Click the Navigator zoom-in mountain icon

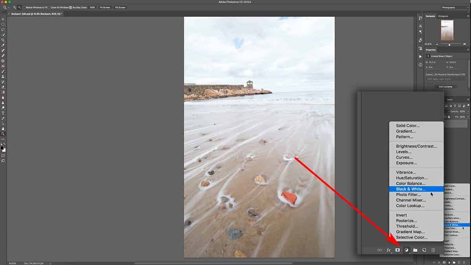(465, 44)
